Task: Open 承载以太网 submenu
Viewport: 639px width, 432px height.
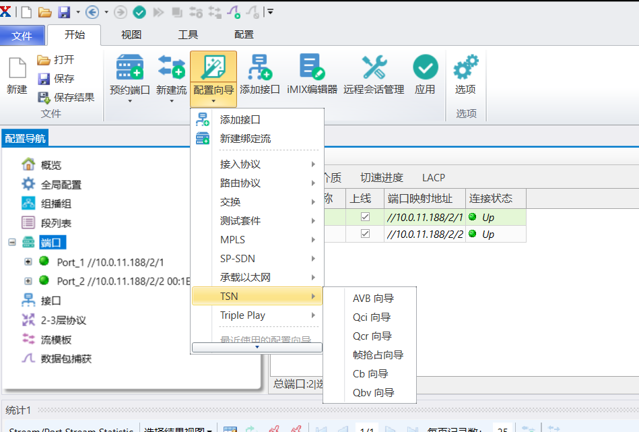Action: click(x=257, y=278)
